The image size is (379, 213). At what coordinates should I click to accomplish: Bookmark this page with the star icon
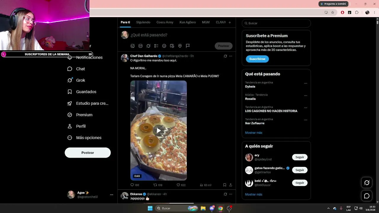(333, 12)
